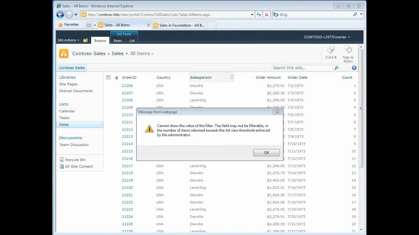Open order 21206 item link

click(127, 86)
